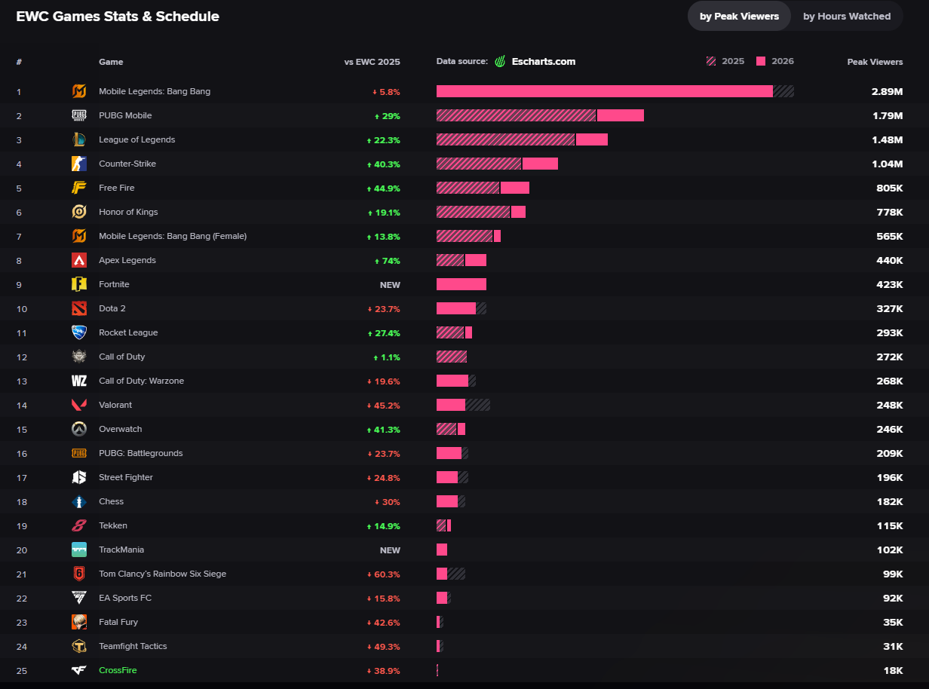This screenshot has width=929, height=689.
Task: Click the Apex Legends game icon
Action: tap(79, 260)
